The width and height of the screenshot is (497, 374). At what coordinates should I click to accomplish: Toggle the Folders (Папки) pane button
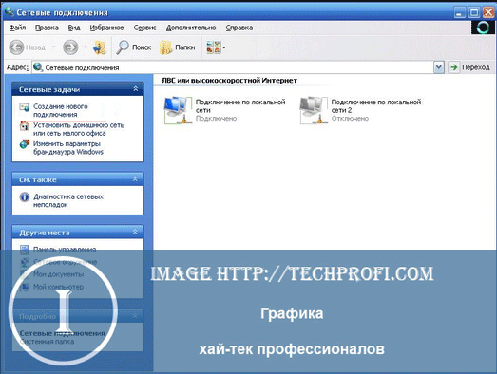point(177,47)
